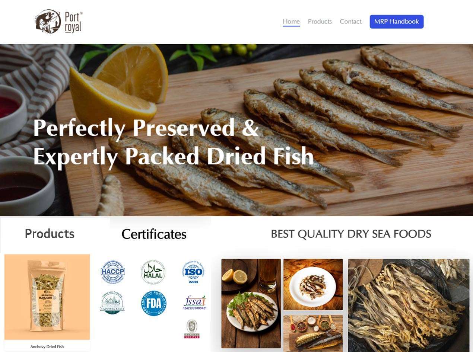
Task: Select the HACCP certified badge
Action: point(113,272)
